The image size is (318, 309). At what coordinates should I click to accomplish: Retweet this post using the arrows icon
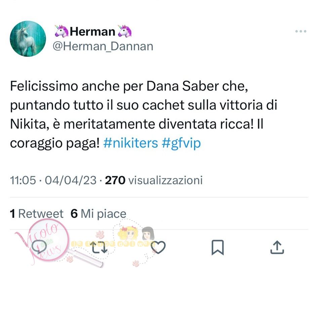98,247
